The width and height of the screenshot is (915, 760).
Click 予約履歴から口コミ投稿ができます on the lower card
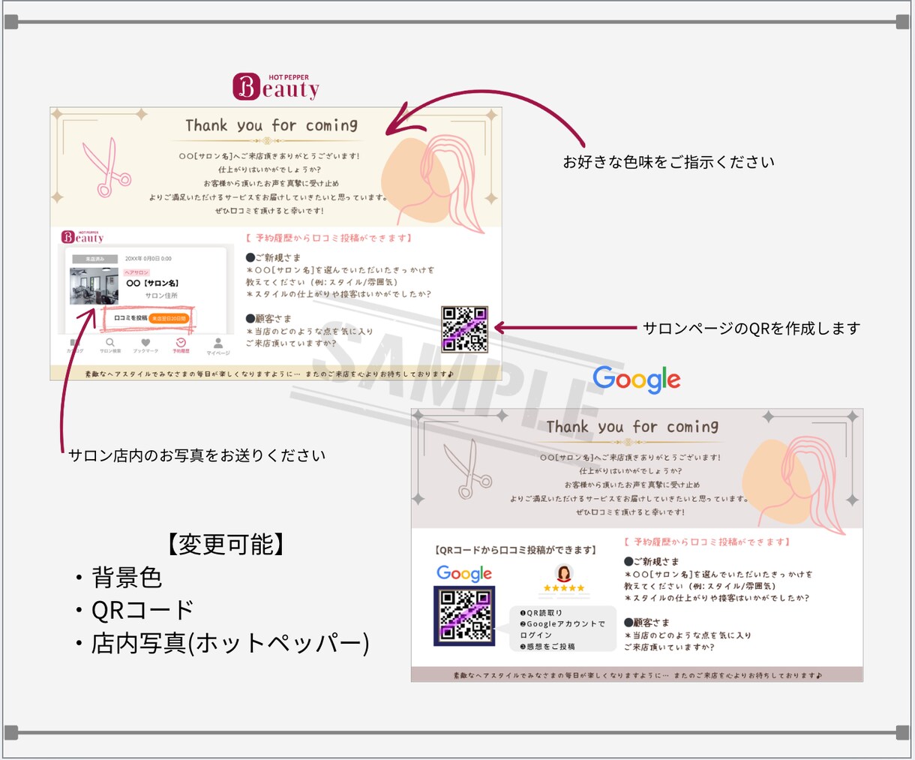pos(707,542)
